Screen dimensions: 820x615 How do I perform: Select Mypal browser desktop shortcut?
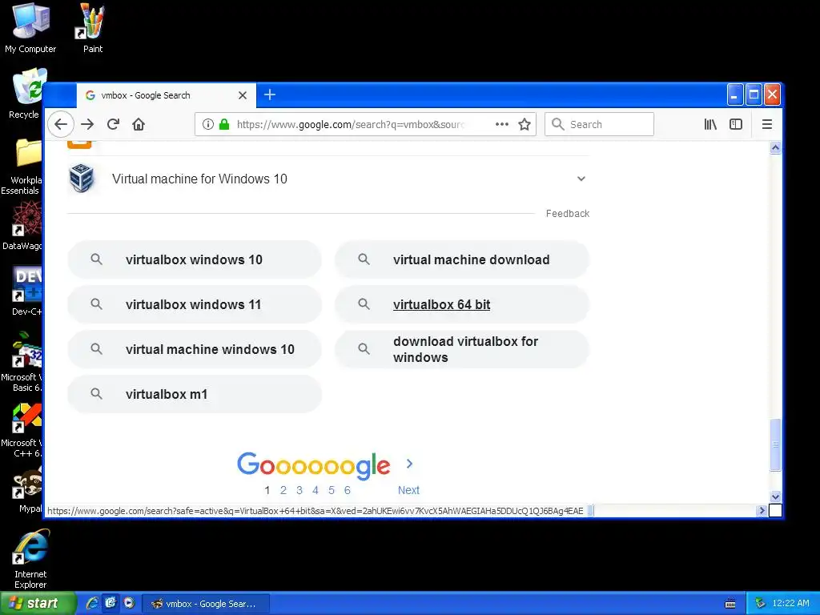(28, 489)
